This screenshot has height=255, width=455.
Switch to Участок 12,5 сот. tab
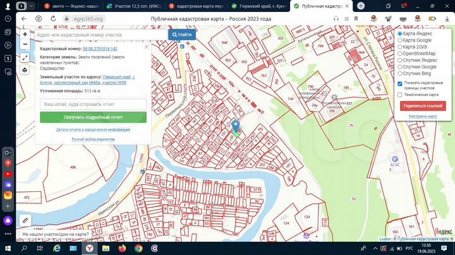pos(134,6)
